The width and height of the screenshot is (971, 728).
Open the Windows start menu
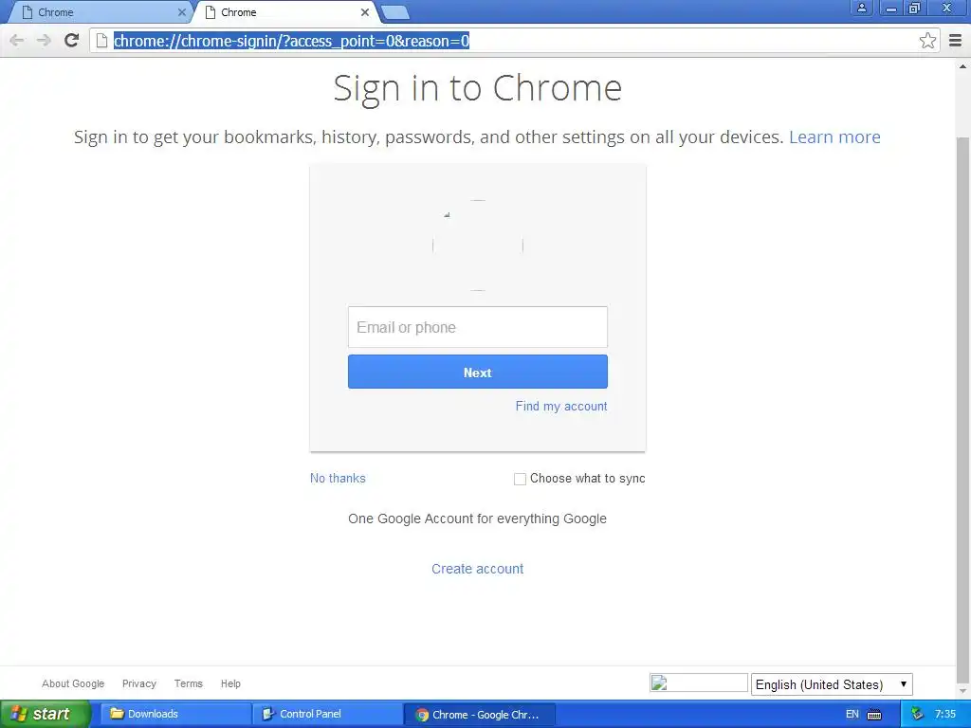pos(45,714)
